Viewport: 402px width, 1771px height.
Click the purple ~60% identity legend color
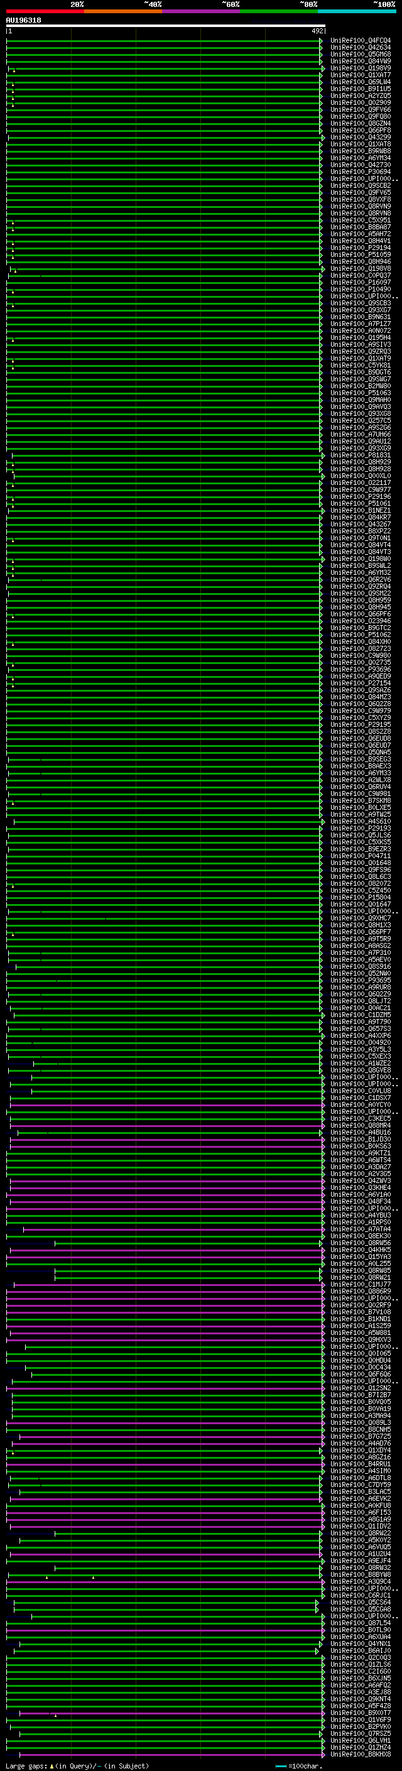coord(202,12)
